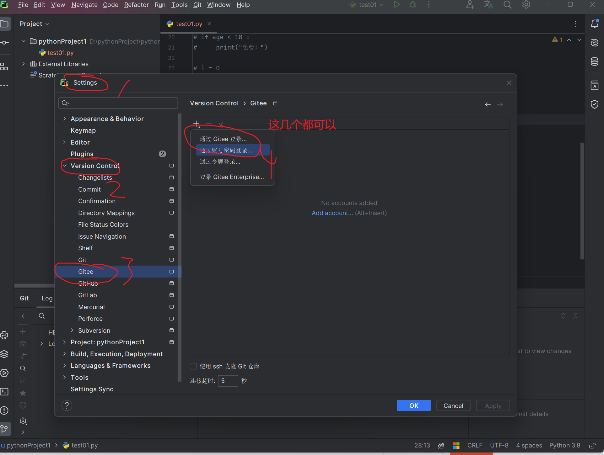
Task: Click the Run triangle in the top toolbar
Action: tap(397, 5)
